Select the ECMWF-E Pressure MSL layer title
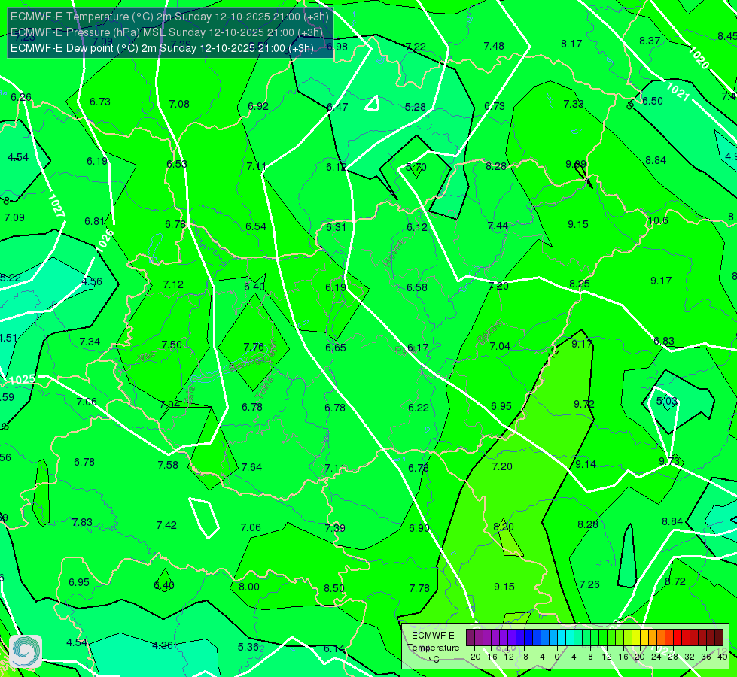 [x=166, y=32]
